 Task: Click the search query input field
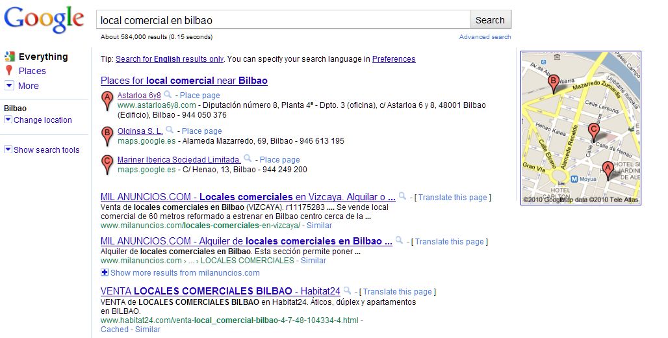click(x=283, y=20)
